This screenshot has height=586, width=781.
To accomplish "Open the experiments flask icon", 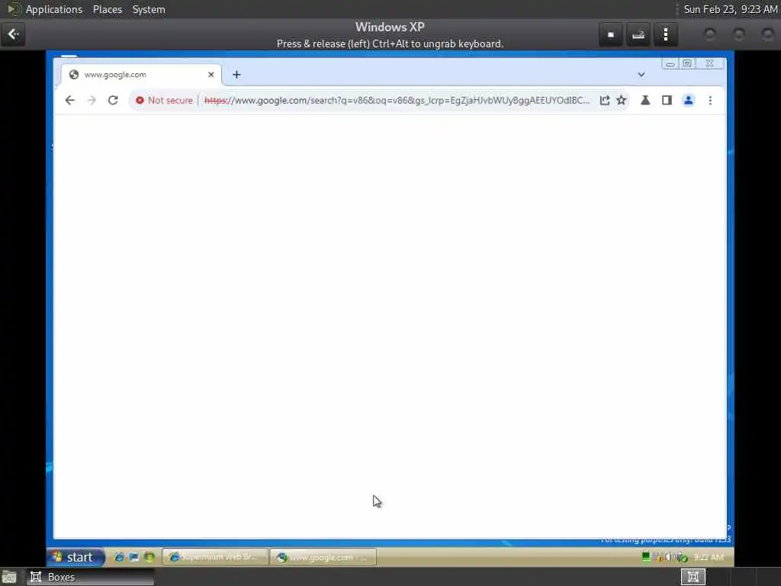I will click(645, 101).
